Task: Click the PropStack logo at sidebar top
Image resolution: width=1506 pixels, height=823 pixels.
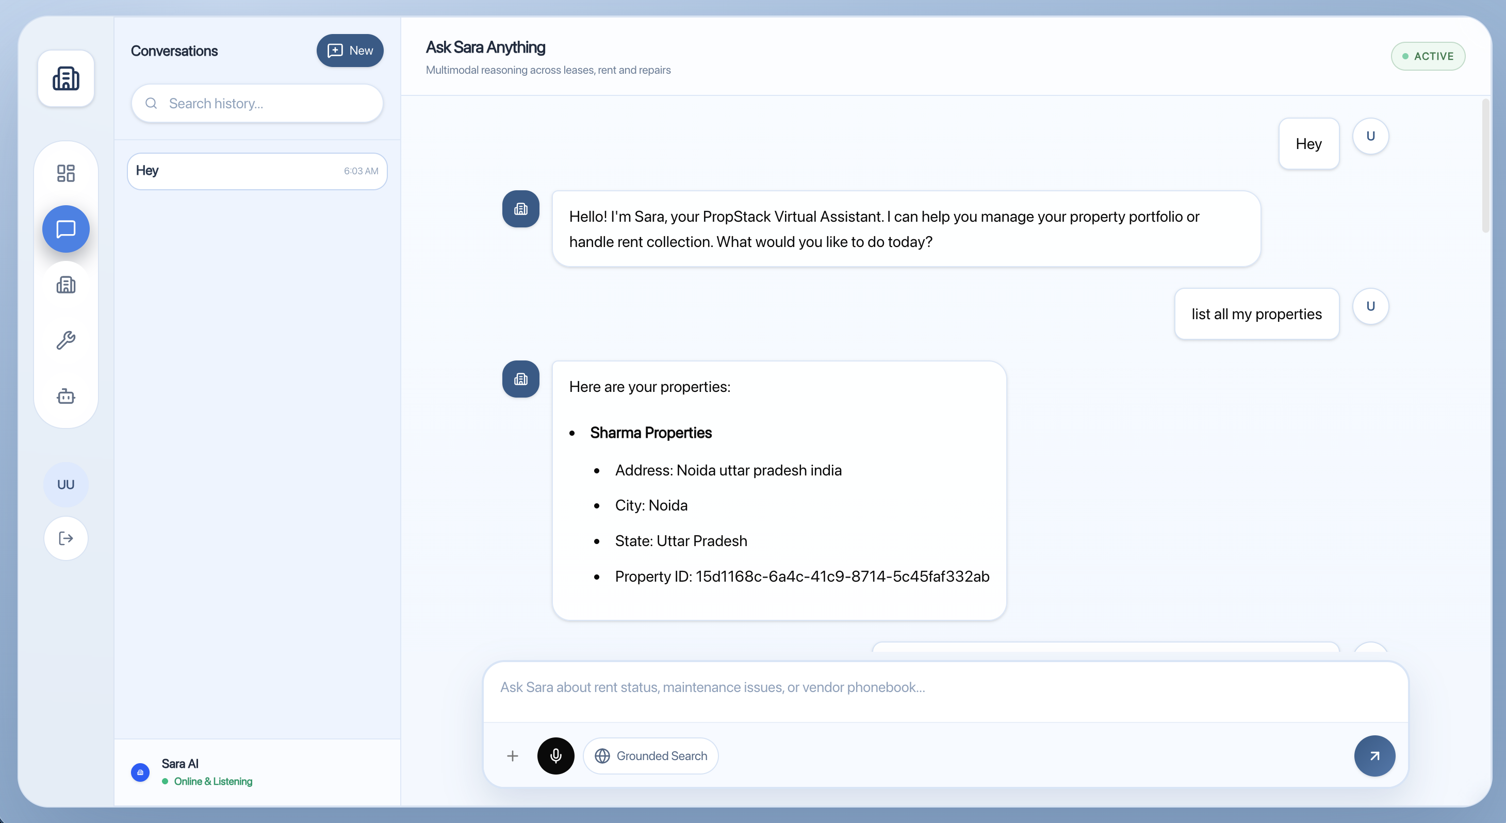Action: click(x=66, y=79)
